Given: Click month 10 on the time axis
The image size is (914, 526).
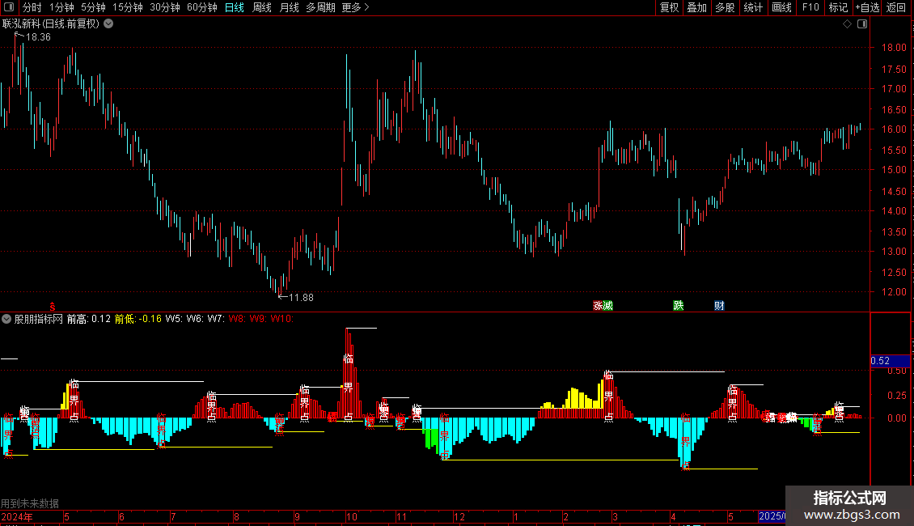Looking at the screenshot, I should tap(352, 516).
